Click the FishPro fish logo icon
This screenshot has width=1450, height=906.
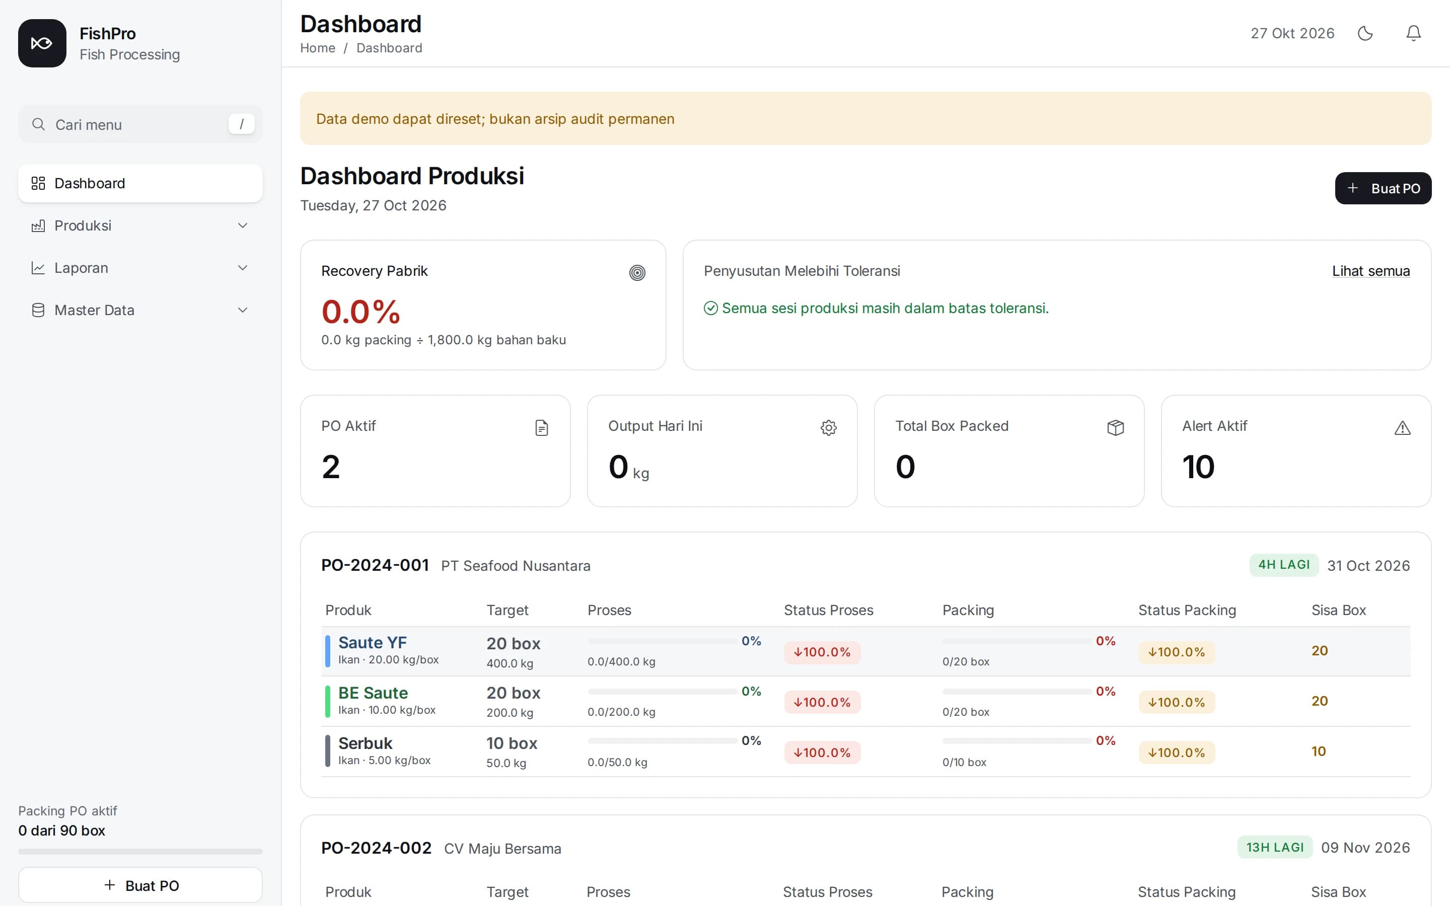(x=42, y=43)
